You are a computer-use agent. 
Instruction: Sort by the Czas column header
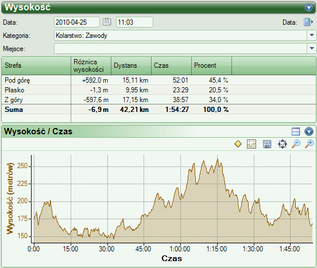(x=172, y=65)
